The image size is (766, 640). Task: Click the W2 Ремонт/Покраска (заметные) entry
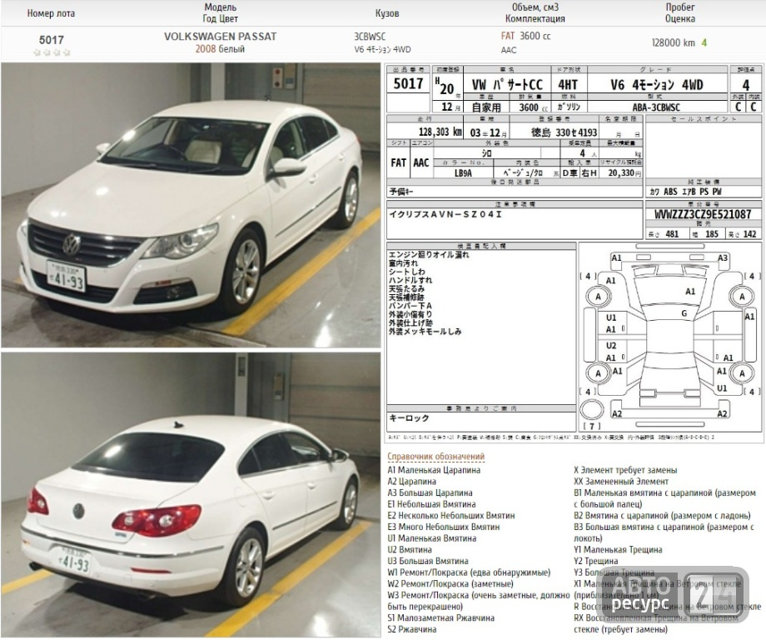tap(450, 583)
